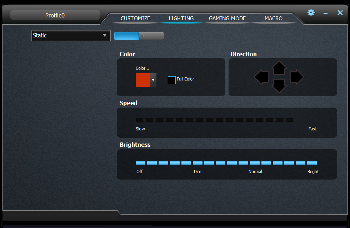Enable the Full Color checkbox
This screenshot has width=350, height=228.
(172, 80)
